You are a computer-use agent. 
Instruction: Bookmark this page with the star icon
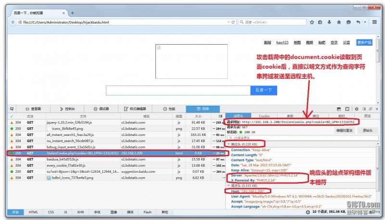[312, 22]
